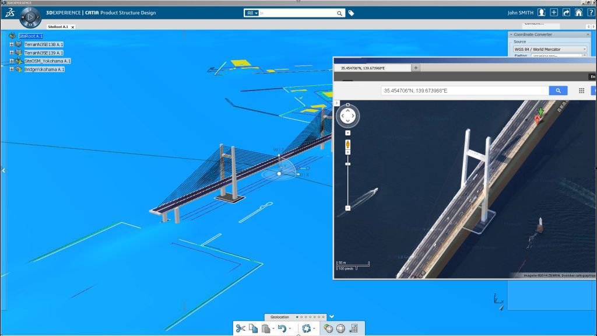Open the All search filter dropdown
Image resolution: width=597 pixels, height=336 pixels.
click(252, 13)
